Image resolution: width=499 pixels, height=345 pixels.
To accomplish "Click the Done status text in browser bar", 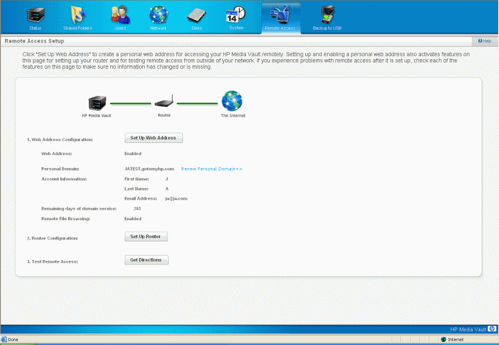I will [x=13, y=339].
